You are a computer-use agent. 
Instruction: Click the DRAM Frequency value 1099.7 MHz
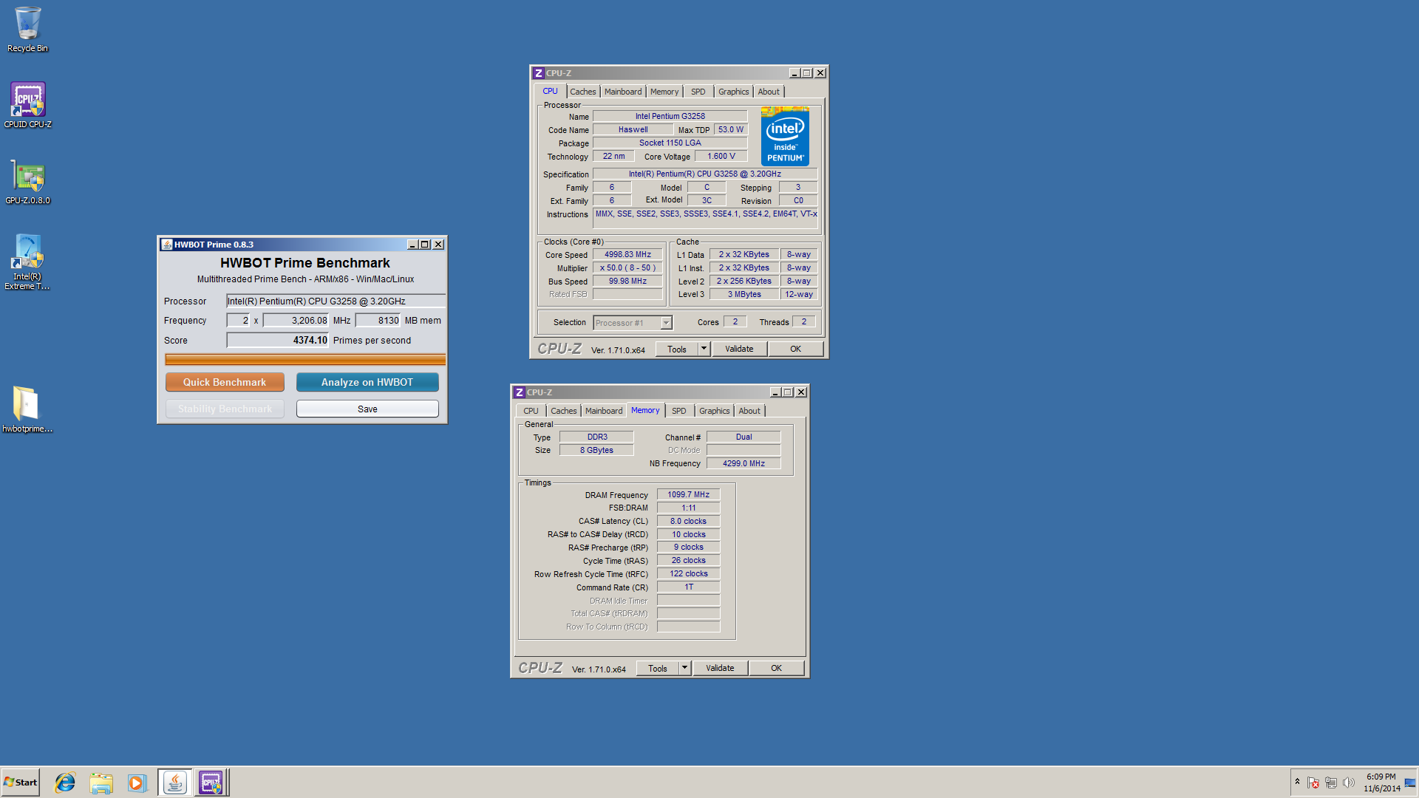click(x=688, y=494)
